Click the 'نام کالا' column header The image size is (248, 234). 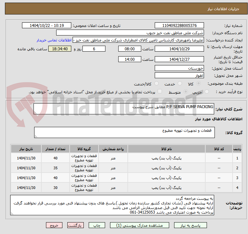tap(167, 149)
